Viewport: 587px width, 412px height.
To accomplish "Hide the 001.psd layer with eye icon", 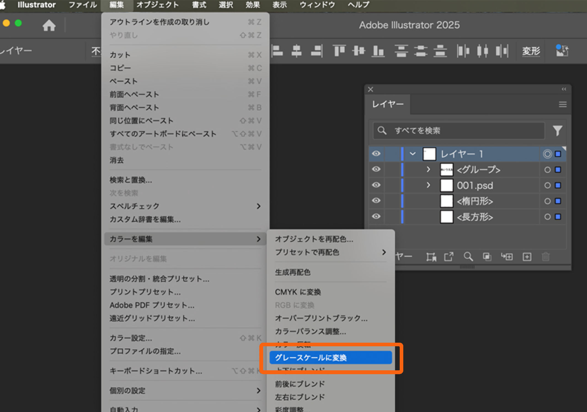I will [376, 185].
